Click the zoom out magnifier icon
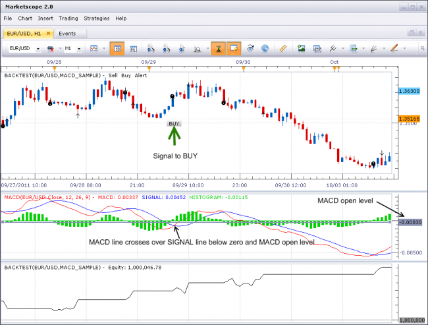 166,49
